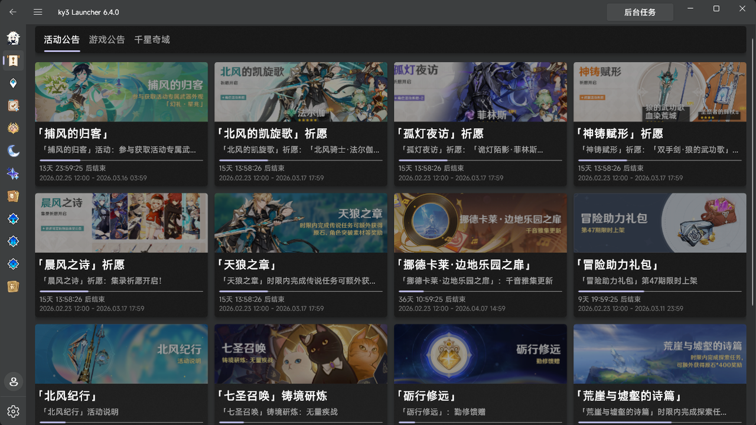
Task: Open the checklist event icon in the sidebar
Action: click(13, 105)
